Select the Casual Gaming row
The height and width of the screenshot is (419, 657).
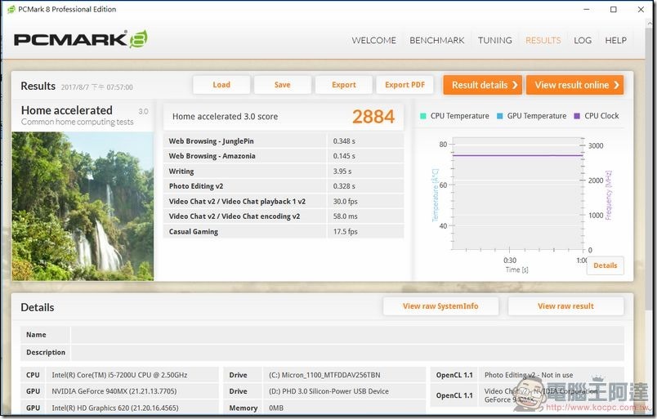[x=284, y=231]
